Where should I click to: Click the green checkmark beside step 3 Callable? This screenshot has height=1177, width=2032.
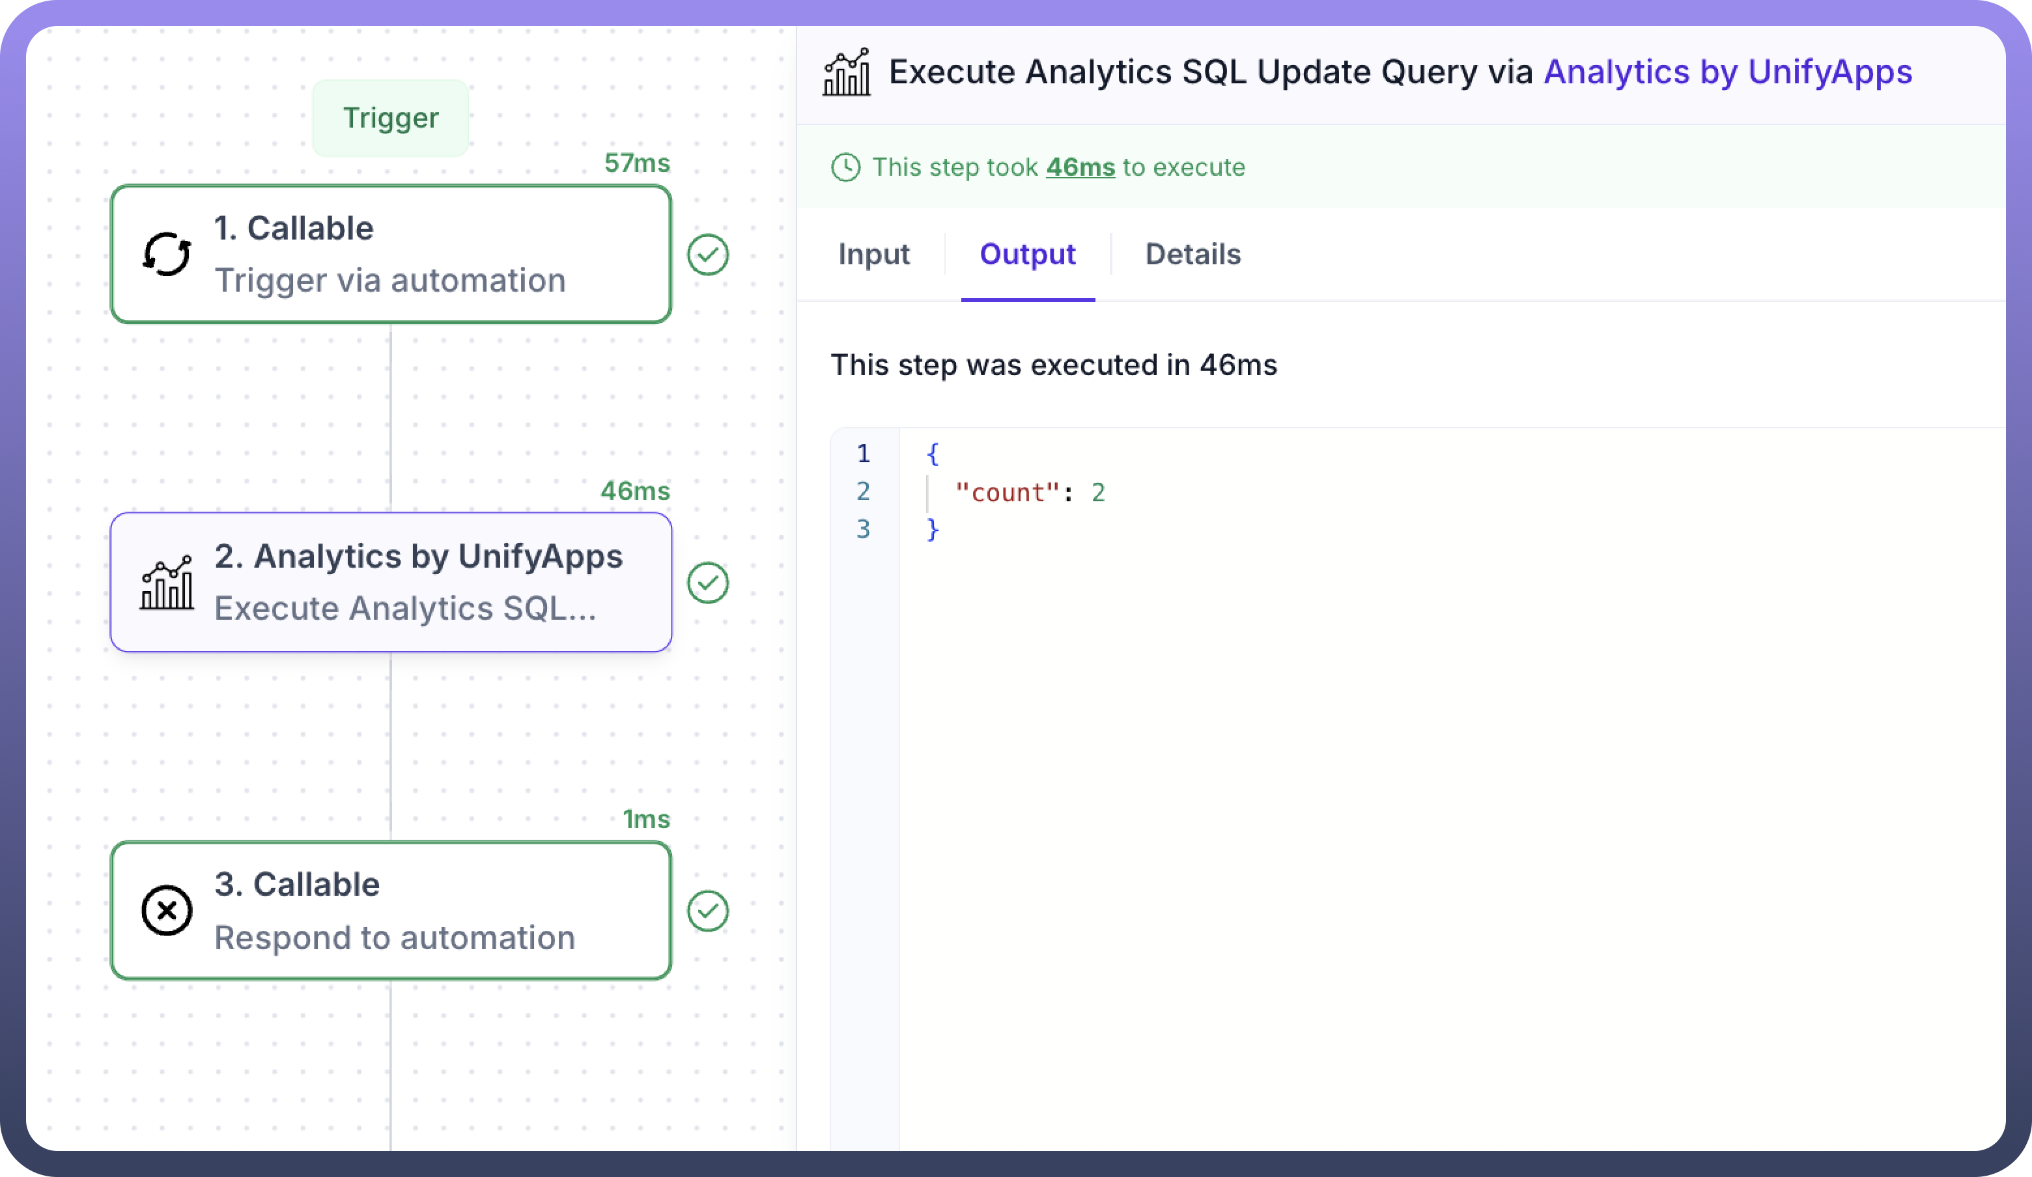coord(708,911)
